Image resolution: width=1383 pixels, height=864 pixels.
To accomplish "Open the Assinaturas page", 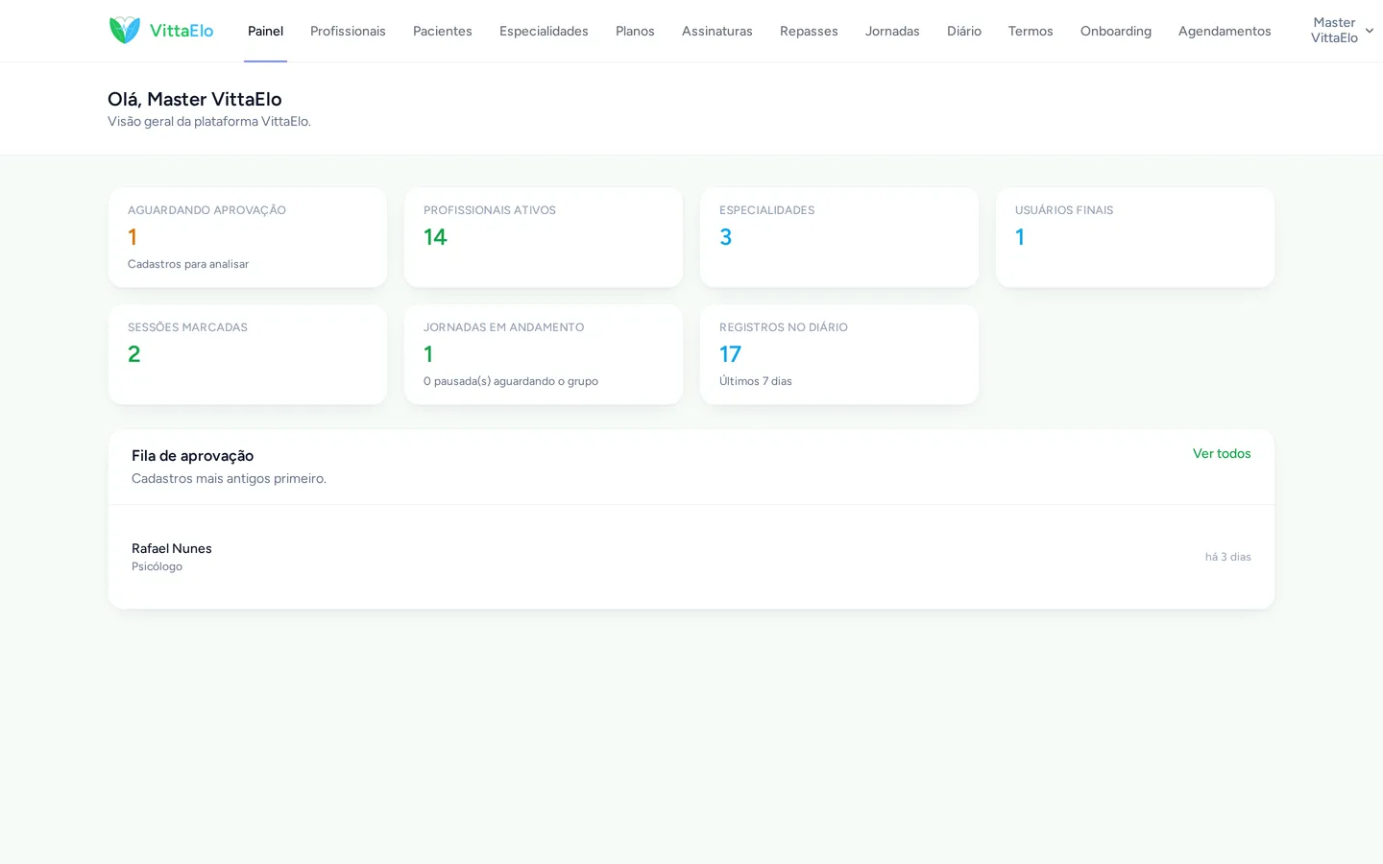I will click(x=717, y=31).
